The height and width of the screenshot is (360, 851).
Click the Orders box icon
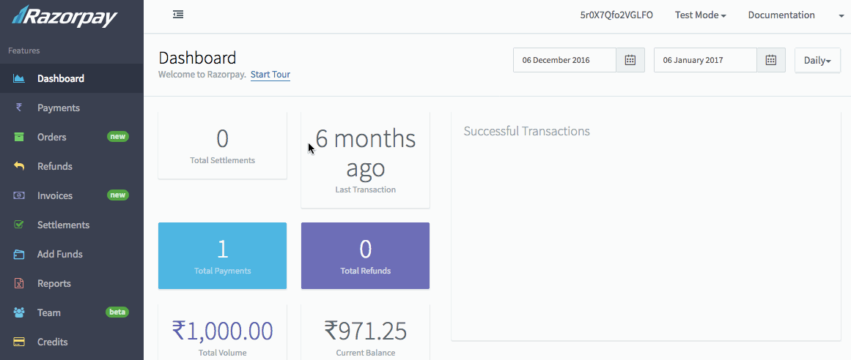point(20,137)
